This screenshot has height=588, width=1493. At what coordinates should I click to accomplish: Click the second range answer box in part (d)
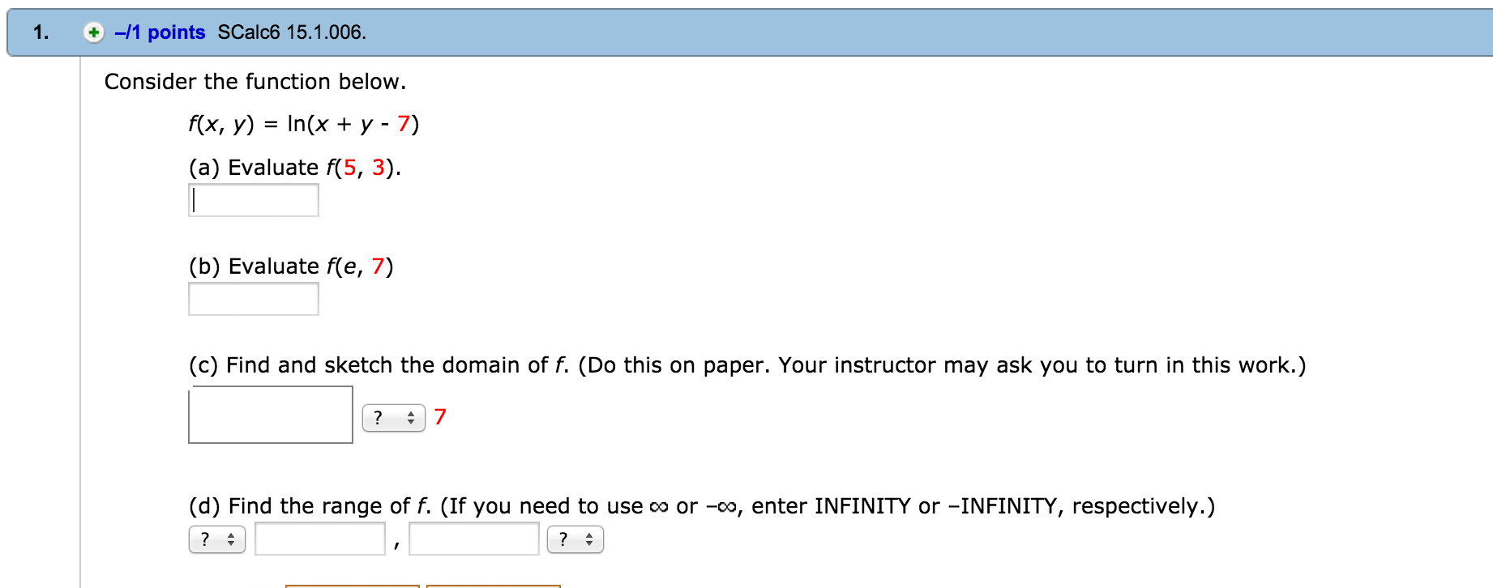tap(473, 537)
